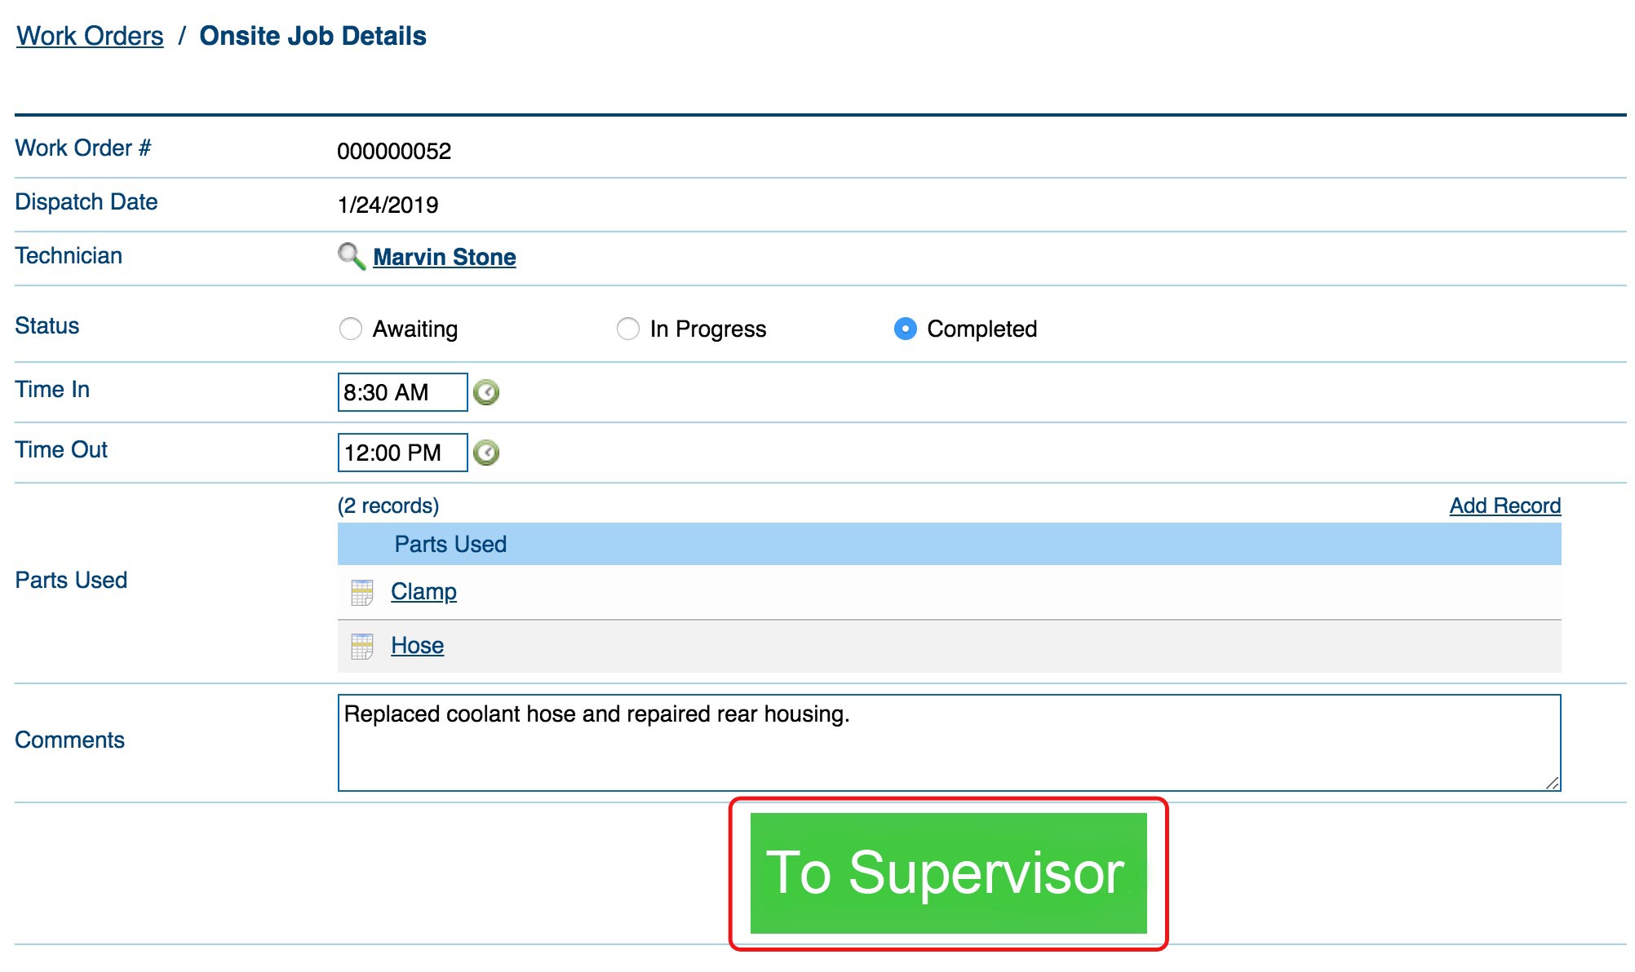Click the magnifier icon next to Marvin Stone
The height and width of the screenshot is (972, 1635).
(x=348, y=257)
